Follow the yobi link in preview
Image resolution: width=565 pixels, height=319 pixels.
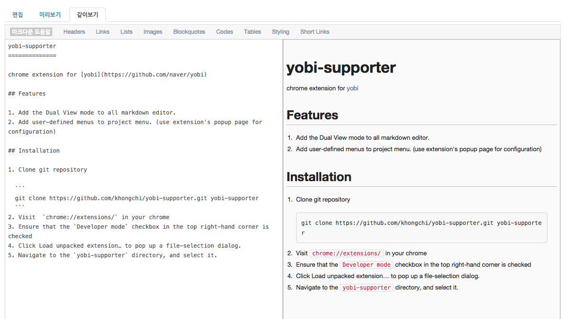[x=353, y=88]
